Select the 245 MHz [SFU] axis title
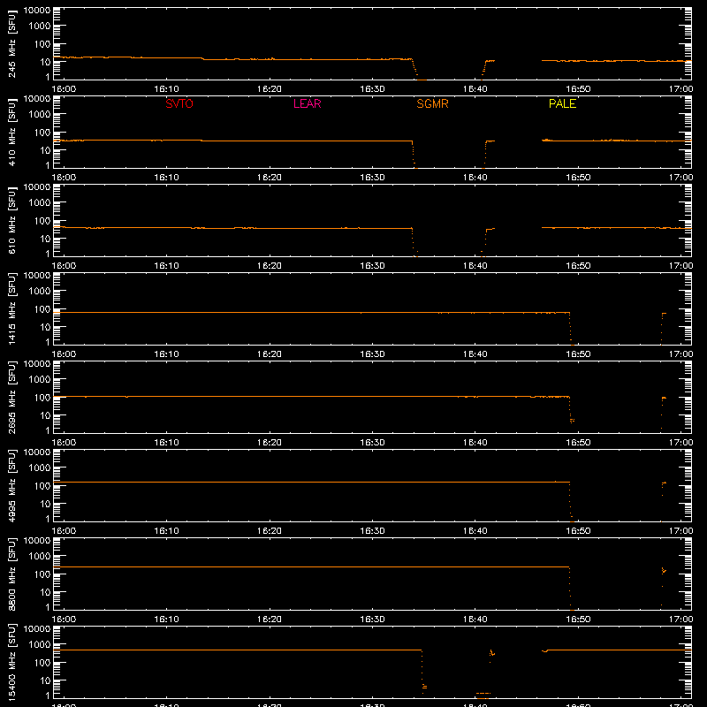The height and width of the screenshot is (707, 707). pos(12,44)
